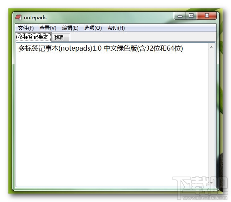Minimize the notepads window
Screen dimensions: 231x202
(180, 16)
